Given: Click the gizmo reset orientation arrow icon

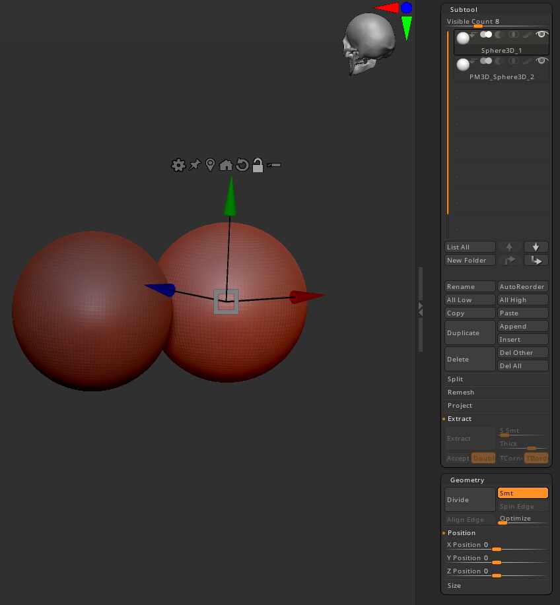Looking at the screenshot, I should [x=242, y=165].
